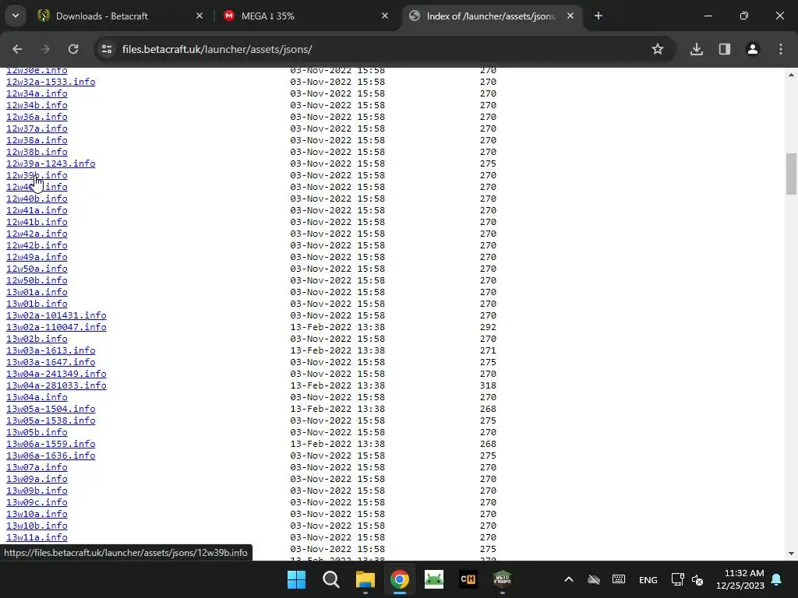The width and height of the screenshot is (798, 598).
Task: Open link 13w06a-1636.info
Action: point(51,456)
